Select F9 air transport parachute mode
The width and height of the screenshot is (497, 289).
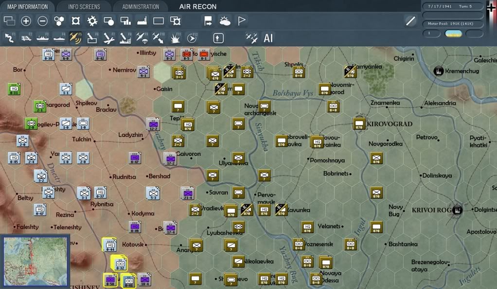tap(142, 38)
